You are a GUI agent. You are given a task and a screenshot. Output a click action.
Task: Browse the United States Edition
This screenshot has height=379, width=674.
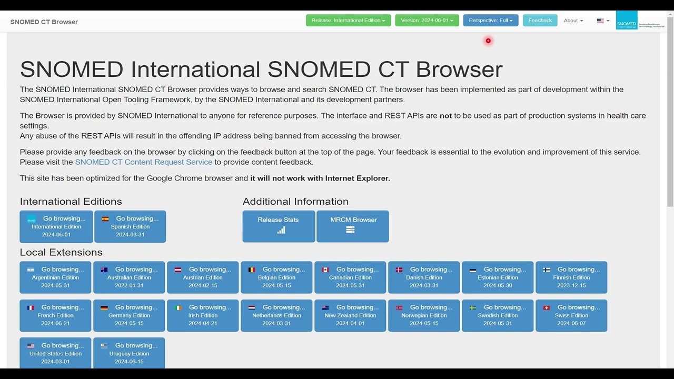55,353
